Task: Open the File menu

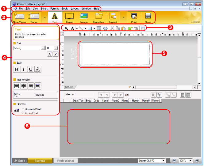Action: pyautogui.click(x=21, y=9)
